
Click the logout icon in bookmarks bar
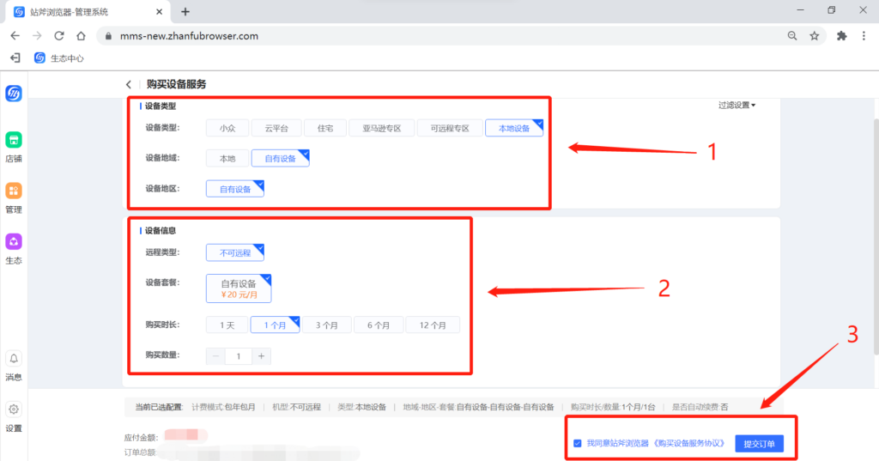click(x=15, y=58)
